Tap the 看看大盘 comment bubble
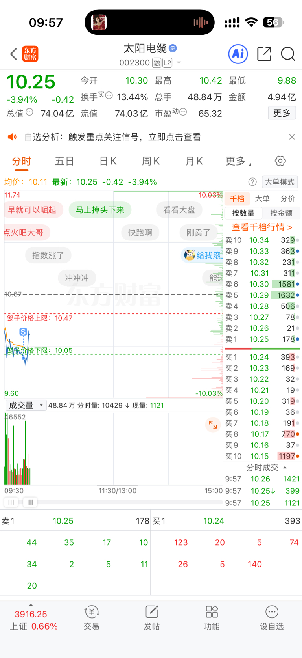Viewport: 302px width, 658px height. pyautogui.click(x=179, y=210)
